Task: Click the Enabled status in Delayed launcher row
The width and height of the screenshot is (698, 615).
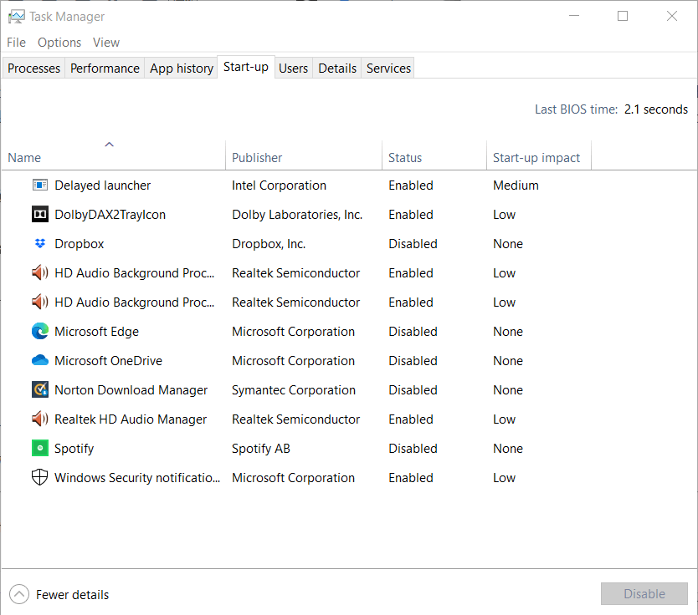Action: pyautogui.click(x=410, y=186)
